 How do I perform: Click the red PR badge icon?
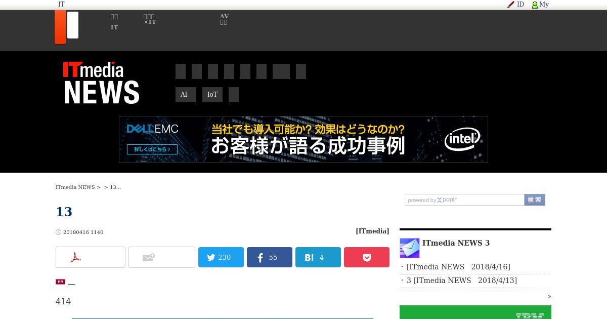click(x=60, y=282)
